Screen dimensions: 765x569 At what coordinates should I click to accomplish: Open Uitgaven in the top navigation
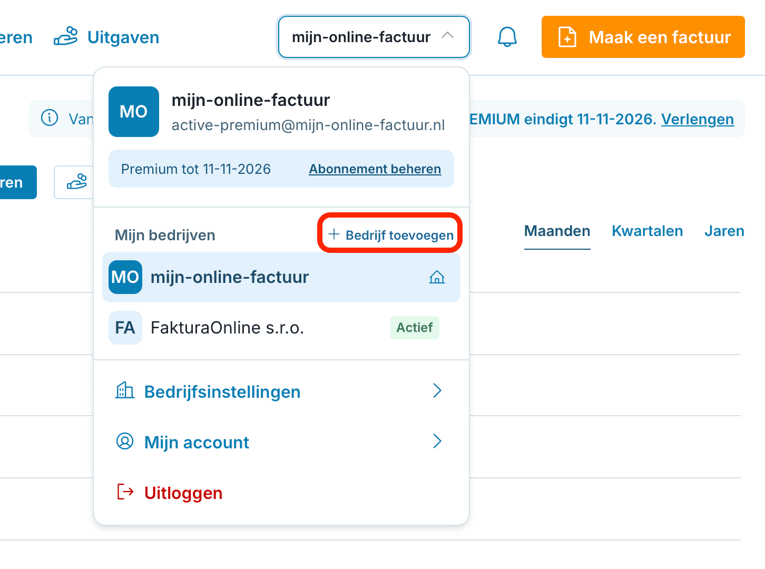[106, 37]
